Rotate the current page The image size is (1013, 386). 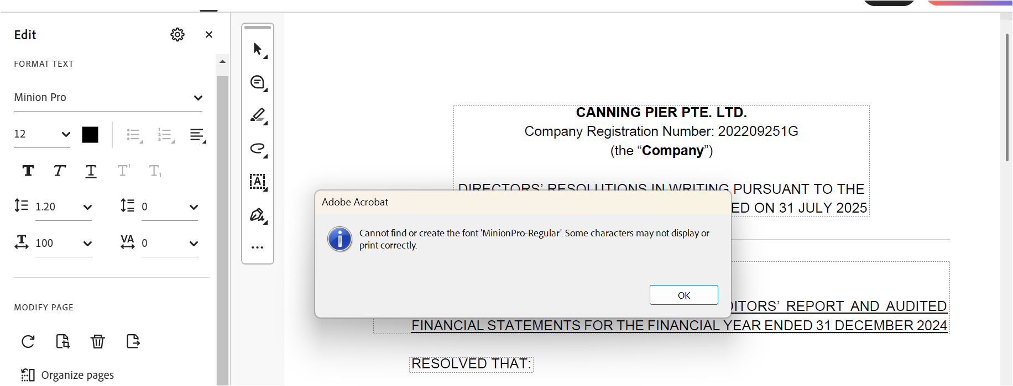coord(28,342)
